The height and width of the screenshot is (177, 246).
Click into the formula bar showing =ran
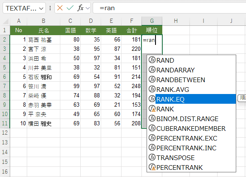(170, 8)
